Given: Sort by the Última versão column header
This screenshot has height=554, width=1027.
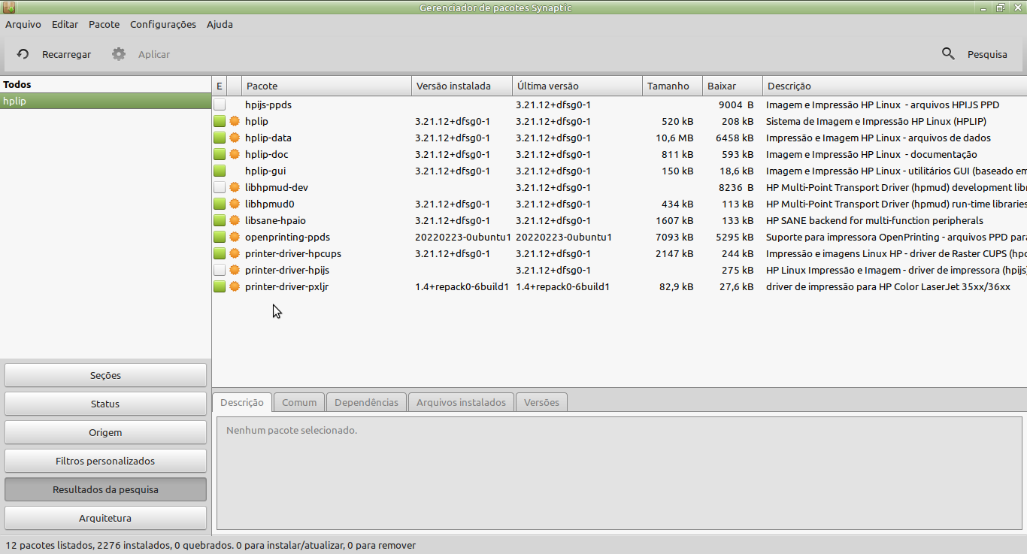Looking at the screenshot, I should (577, 86).
